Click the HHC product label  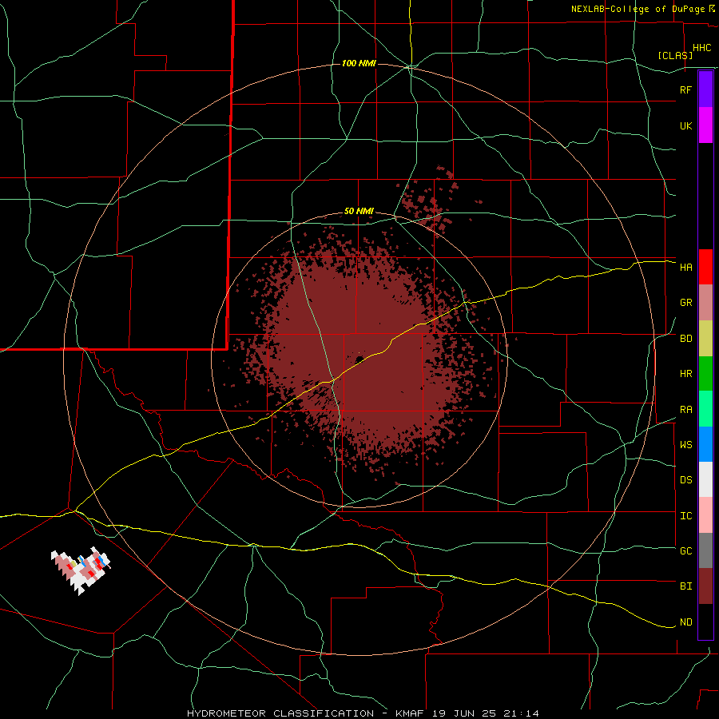[702, 48]
